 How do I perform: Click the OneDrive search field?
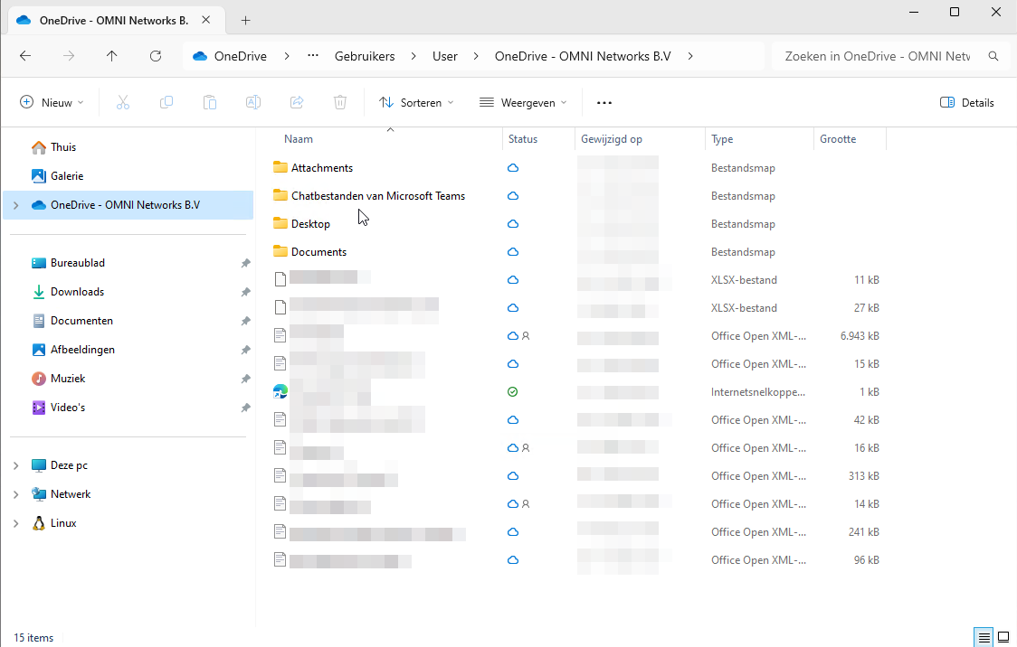[x=878, y=56]
